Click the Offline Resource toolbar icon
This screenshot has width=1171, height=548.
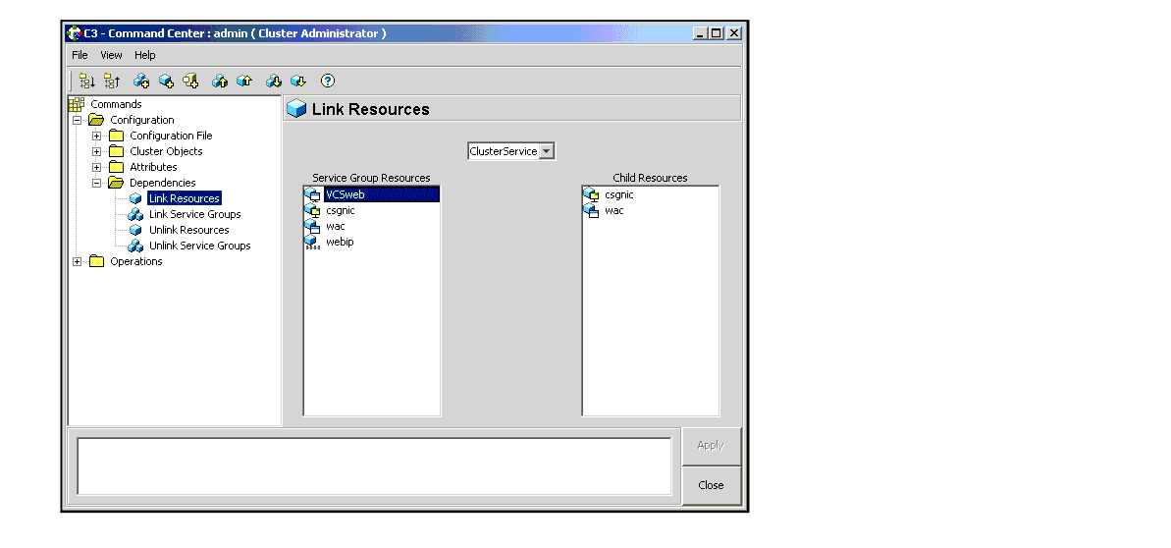[x=298, y=82]
